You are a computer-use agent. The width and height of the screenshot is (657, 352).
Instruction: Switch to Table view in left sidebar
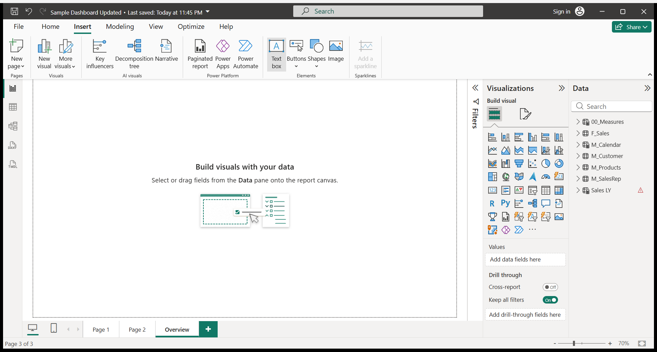point(13,107)
